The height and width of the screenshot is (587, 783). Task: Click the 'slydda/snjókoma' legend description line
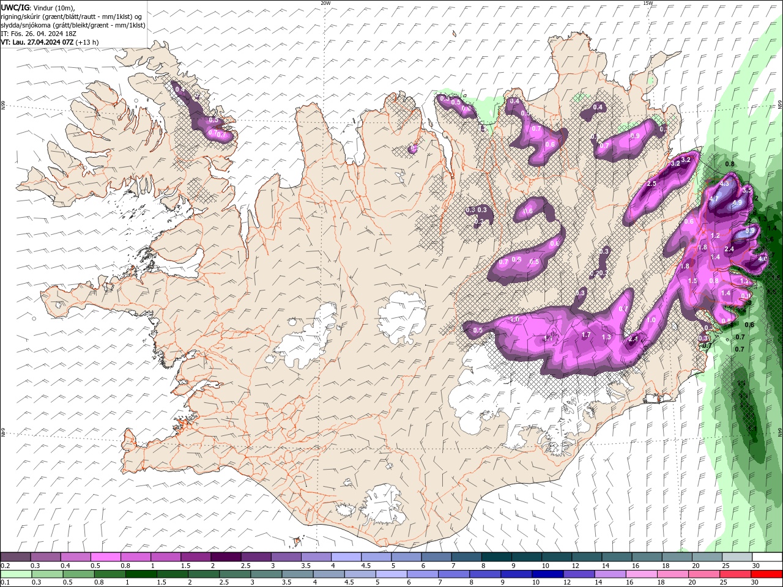[x=73, y=25]
